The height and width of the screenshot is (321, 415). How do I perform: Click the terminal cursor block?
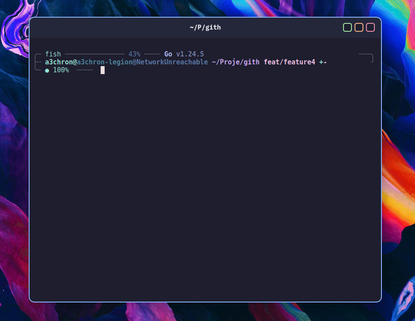[x=102, y=70]
